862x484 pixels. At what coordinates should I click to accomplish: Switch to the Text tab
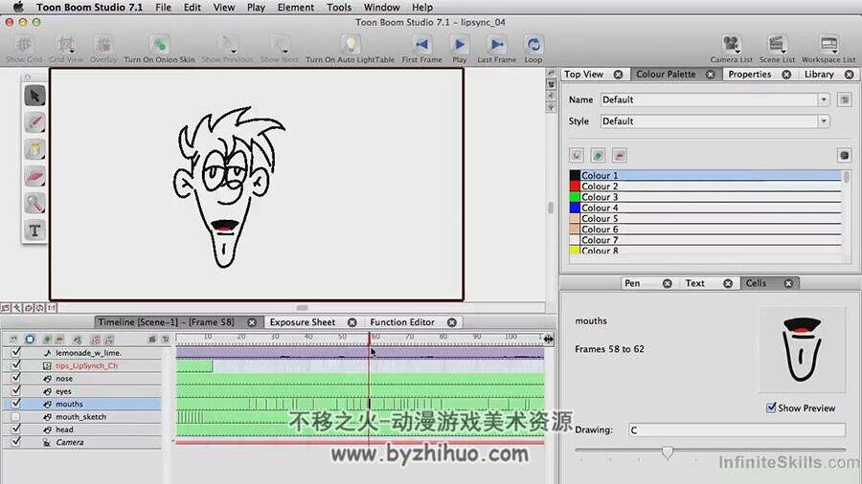point(695,283)
